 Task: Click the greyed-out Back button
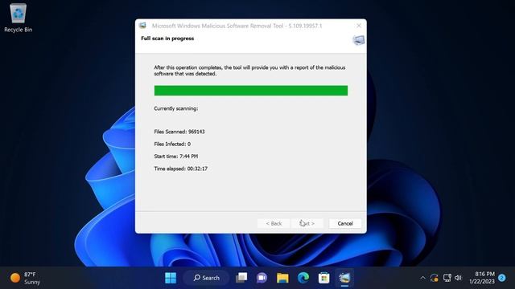pyautogui.click(x=274, y=223)
